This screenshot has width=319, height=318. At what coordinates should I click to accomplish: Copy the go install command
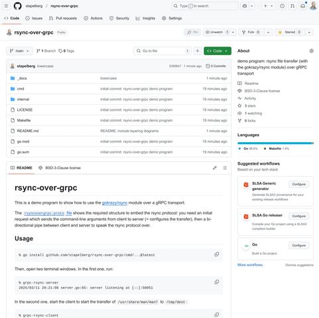coord(217,254)
